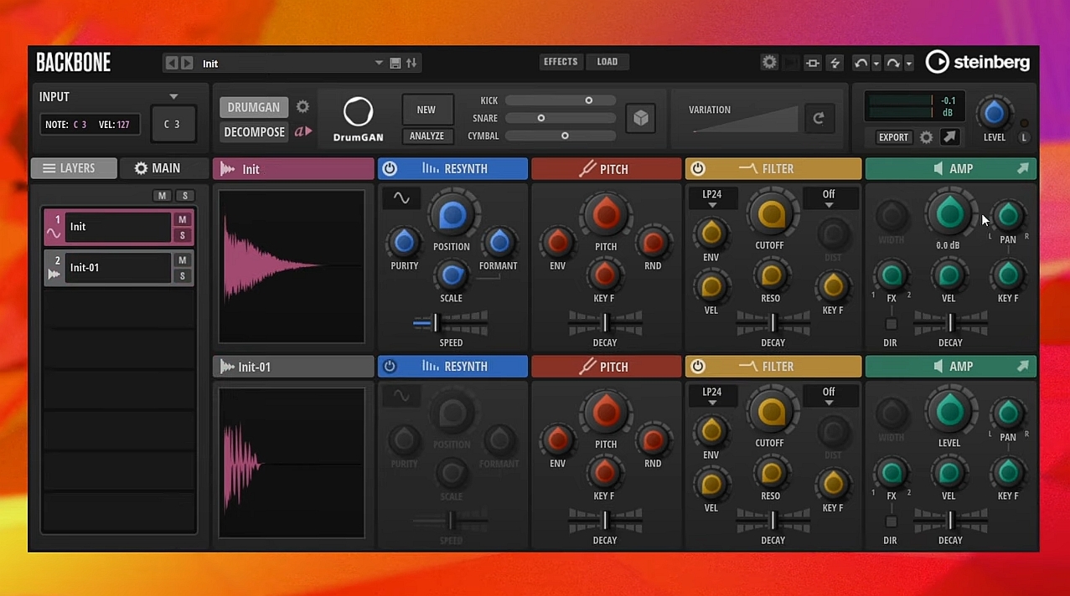Image resolution: width=1070 pixels, height=596 pixels.
Task: Open plugin settings gear near undo
Action: (x=769, y=62)
